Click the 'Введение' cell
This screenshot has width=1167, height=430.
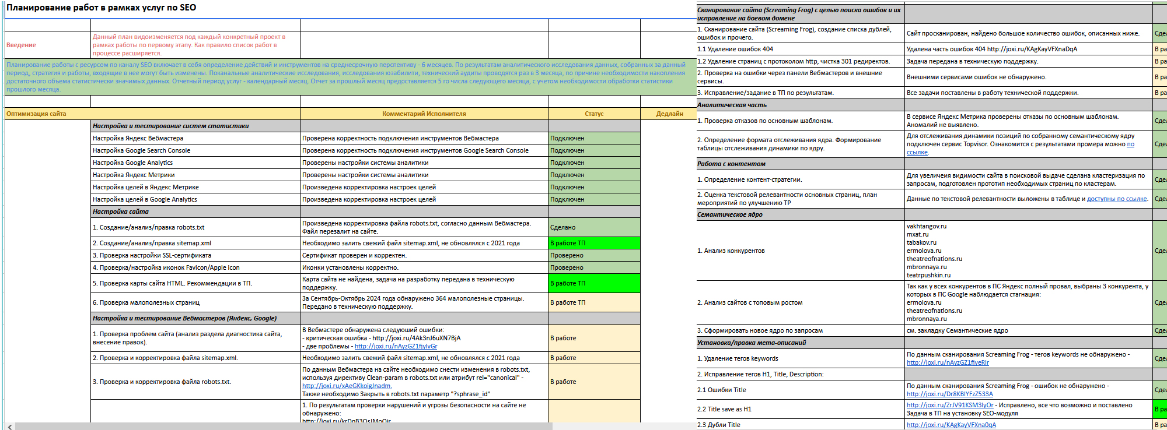click(22, 45)
